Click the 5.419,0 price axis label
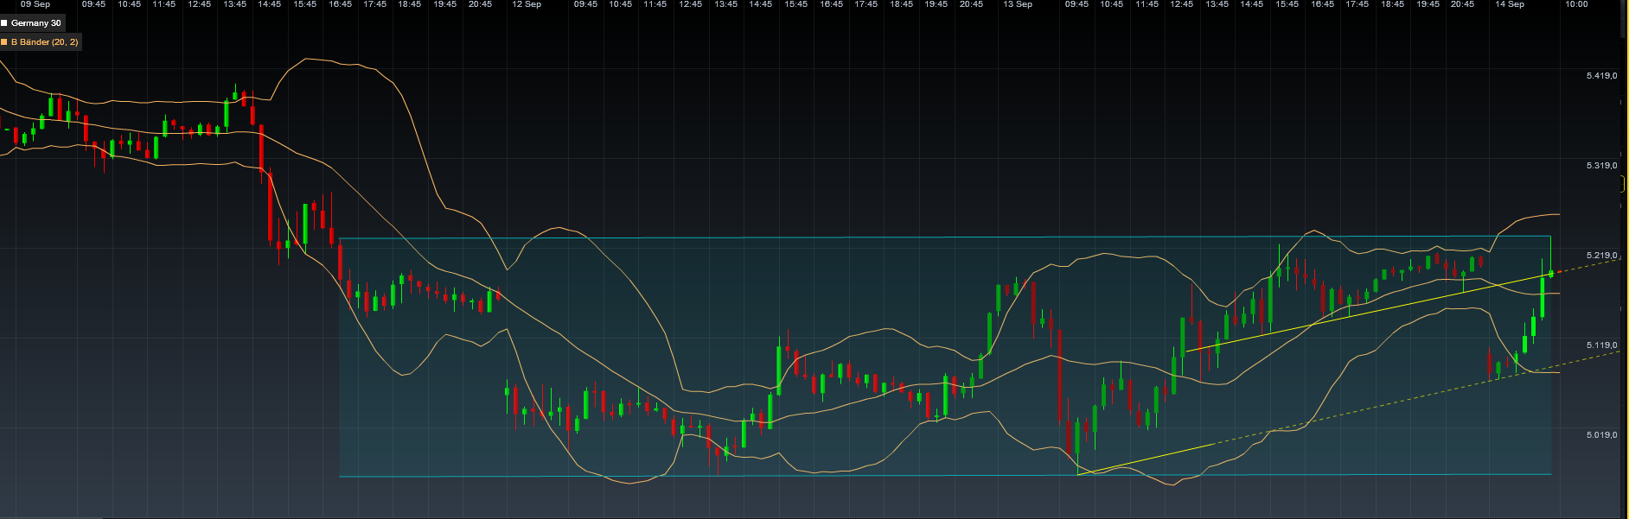This screenshot has width=1629, height=519. [x=1601, y=76]
